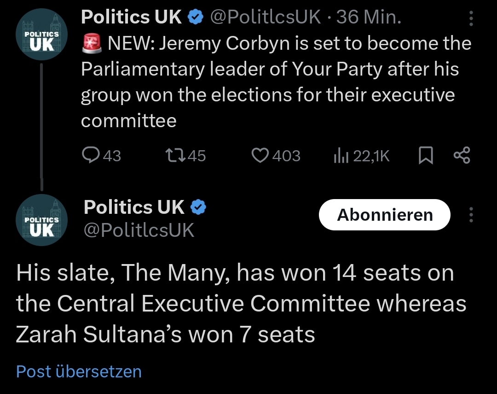Click the 36 Min. timestamp
497x394 pixels.
click(369, 17)
